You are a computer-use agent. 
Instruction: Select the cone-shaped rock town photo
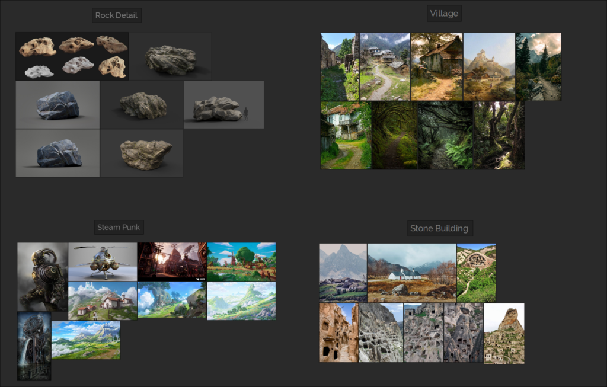coord(504,334)
